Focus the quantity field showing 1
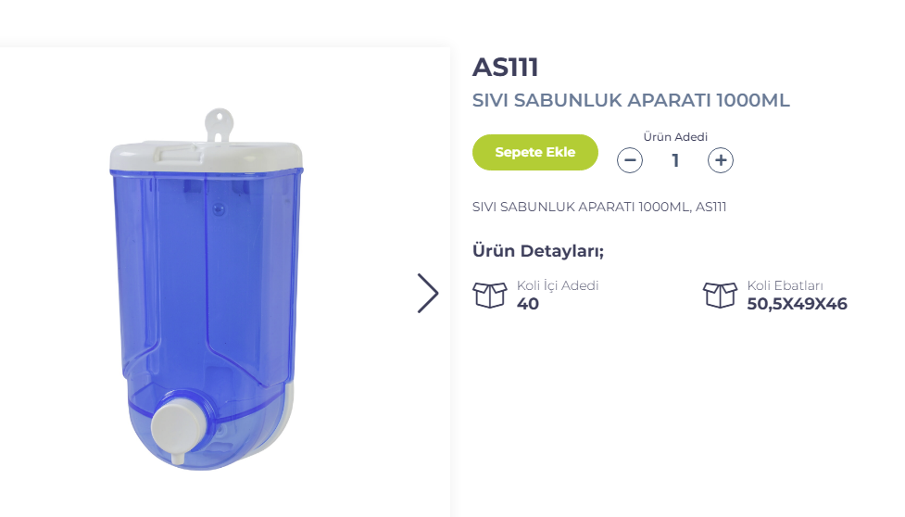The height and width of the screenshot is (517, 905). (x=675, y=160)
